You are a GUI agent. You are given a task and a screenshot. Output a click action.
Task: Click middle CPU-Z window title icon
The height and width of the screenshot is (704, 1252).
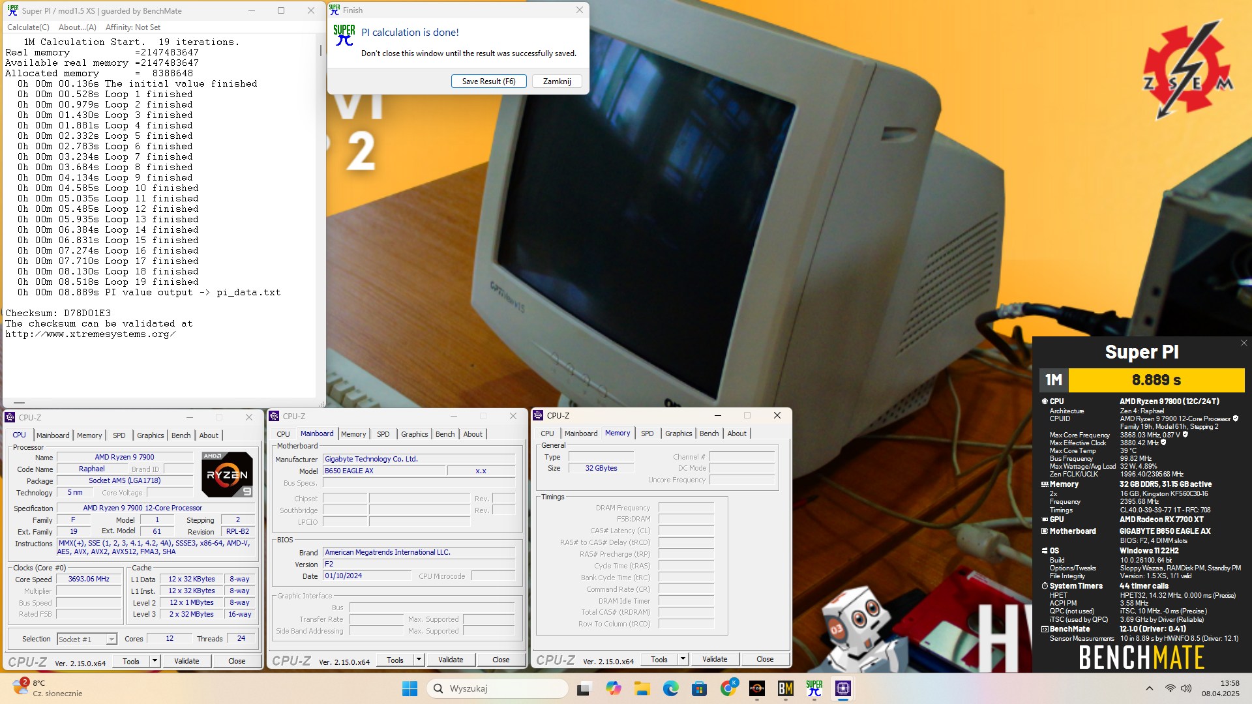click(275, 416)
